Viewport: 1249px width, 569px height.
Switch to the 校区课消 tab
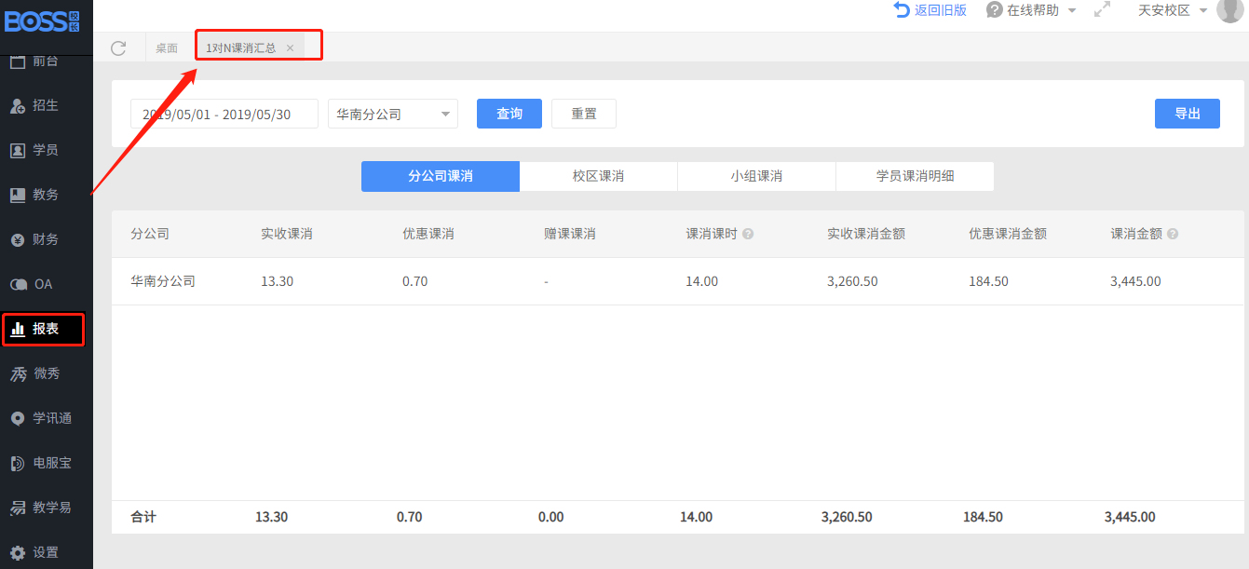tap(598, 176)
